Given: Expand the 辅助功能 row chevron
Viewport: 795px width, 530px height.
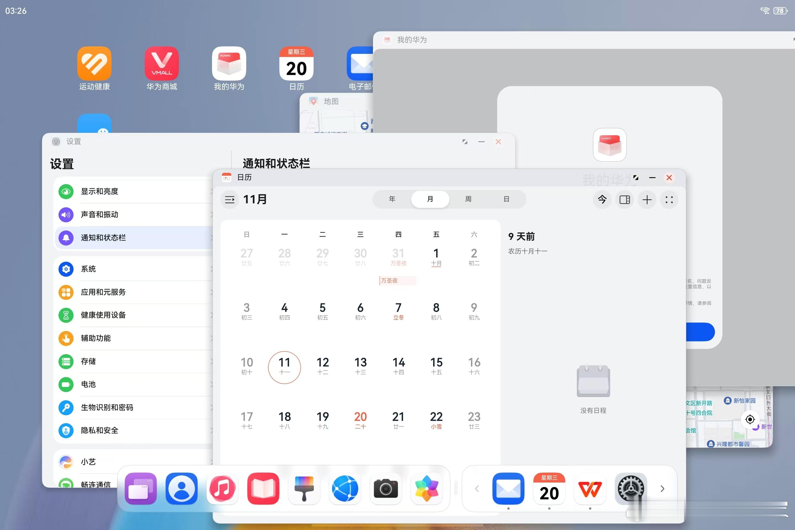Looking at the screenshot, I should (x=211, y=338).
